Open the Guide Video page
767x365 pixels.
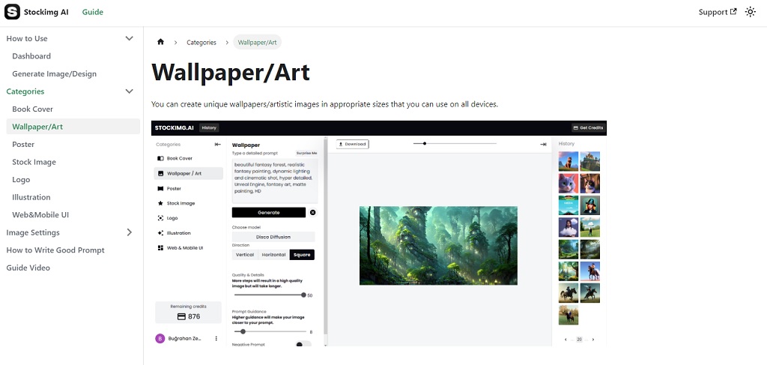tap(28, 268)
